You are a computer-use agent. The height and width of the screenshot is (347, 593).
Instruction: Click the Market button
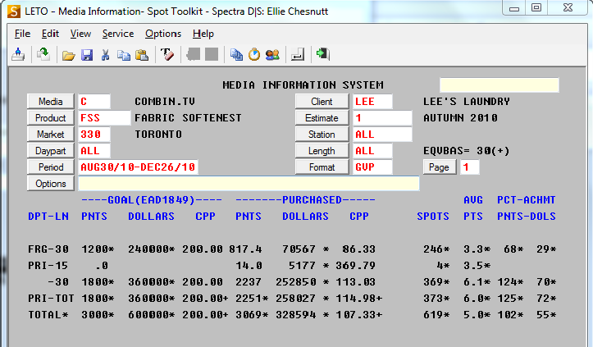point(51,135)
